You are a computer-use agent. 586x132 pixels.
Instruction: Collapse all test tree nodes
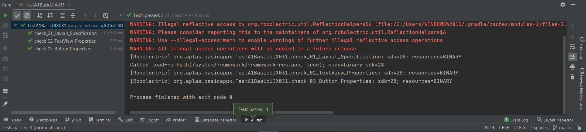click(x=73, y=15)
